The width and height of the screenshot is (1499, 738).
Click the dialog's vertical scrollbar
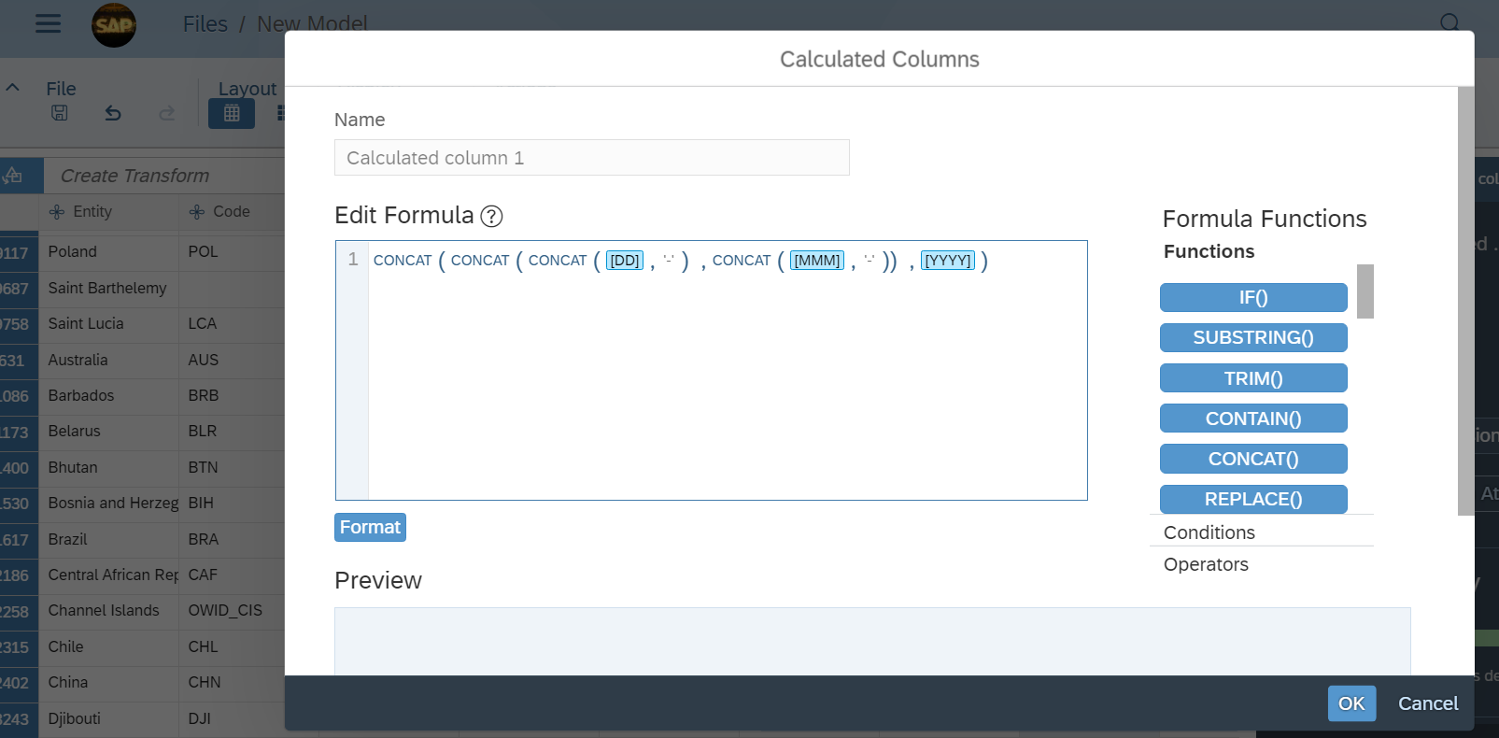coord(1465,301)
